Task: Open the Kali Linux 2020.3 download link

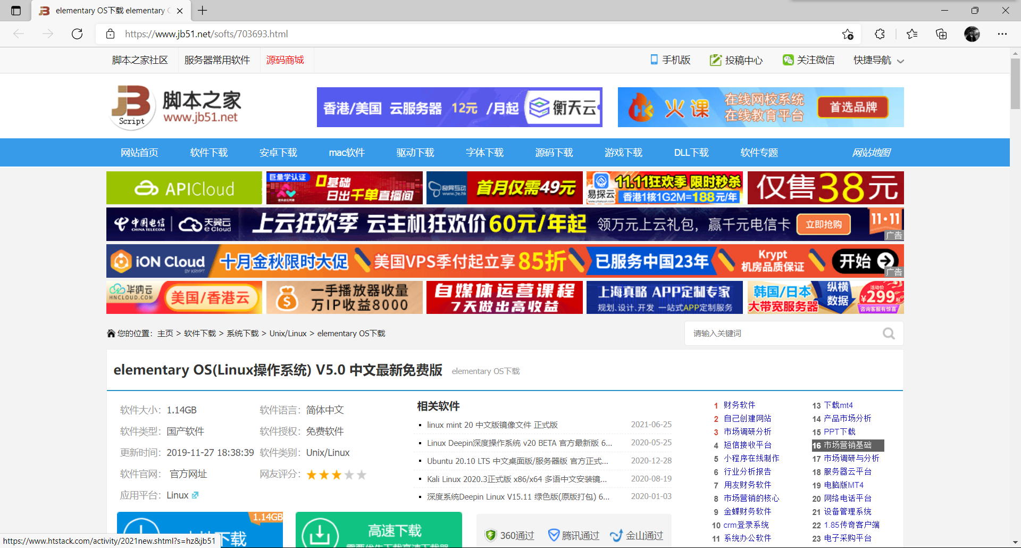Action: [x=516, y=479]
